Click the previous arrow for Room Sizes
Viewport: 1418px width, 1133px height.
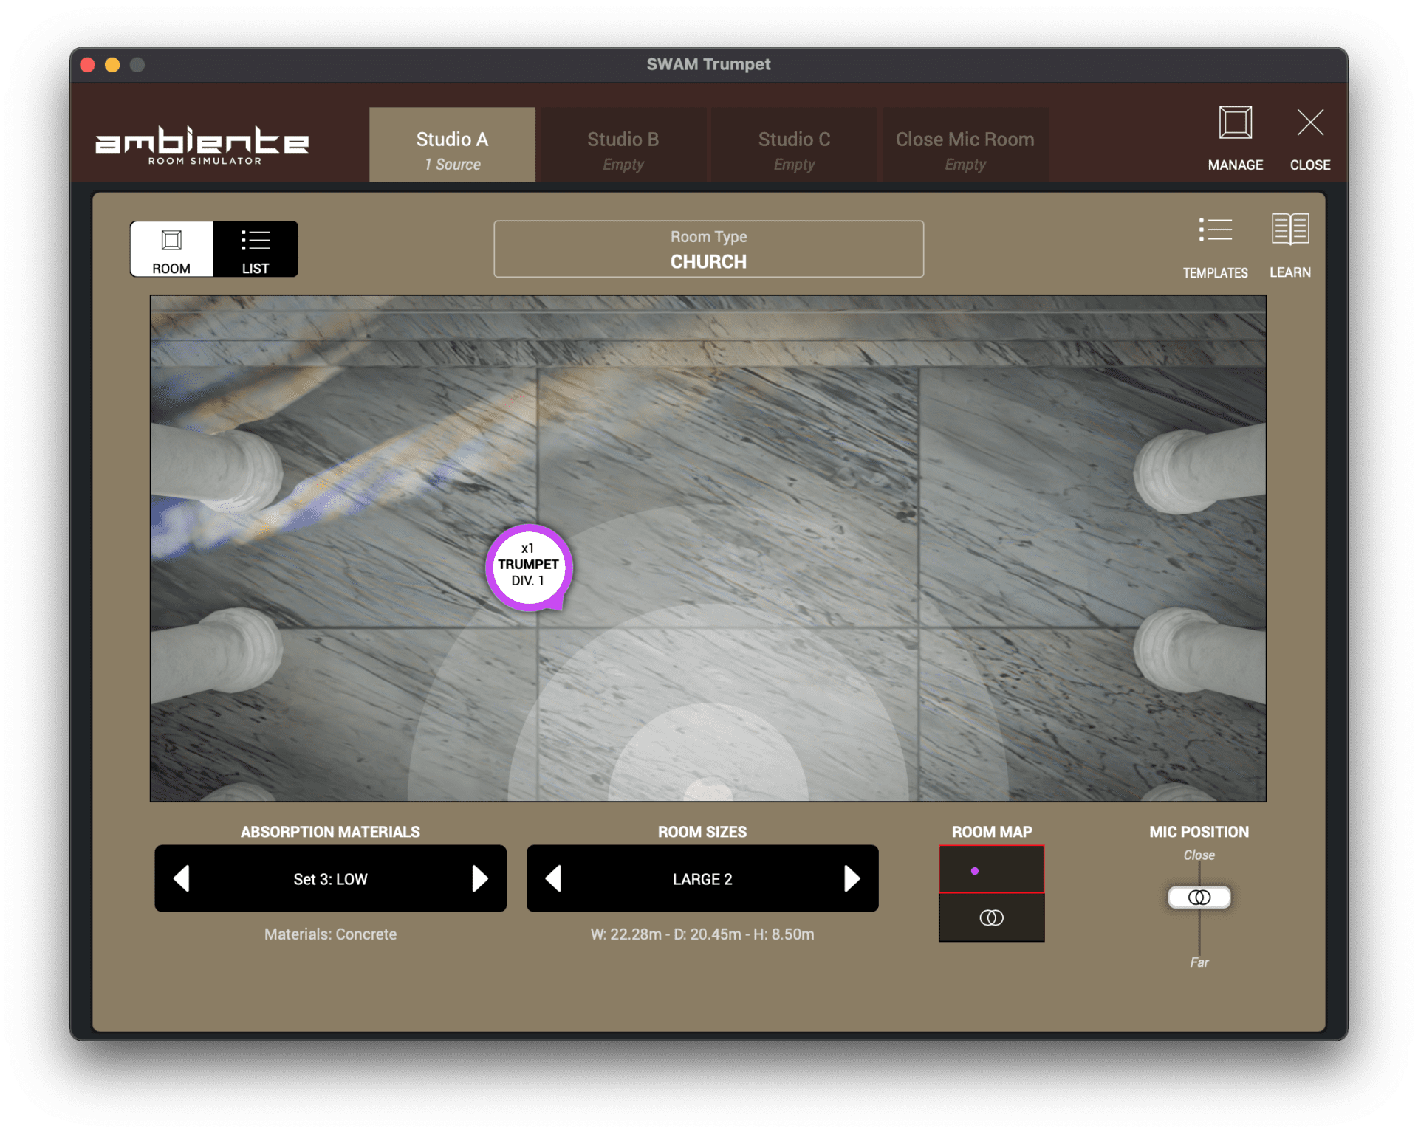pos(552,878)
